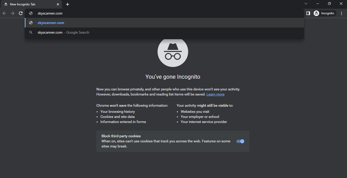Open the side panel
The height and width of the screenshot is (178, 347).
pyautogui.click(x=308, y=13)
